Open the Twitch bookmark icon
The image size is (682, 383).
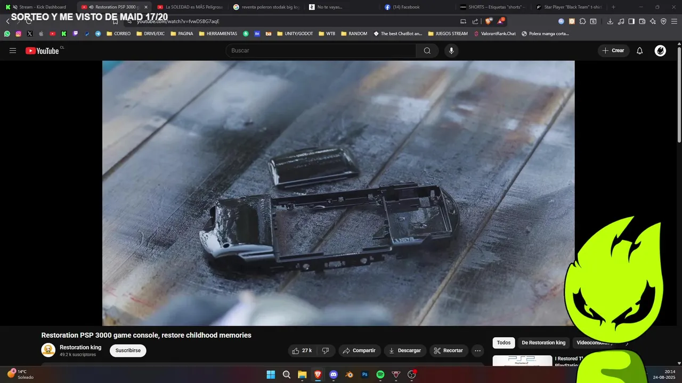(75, 34)
